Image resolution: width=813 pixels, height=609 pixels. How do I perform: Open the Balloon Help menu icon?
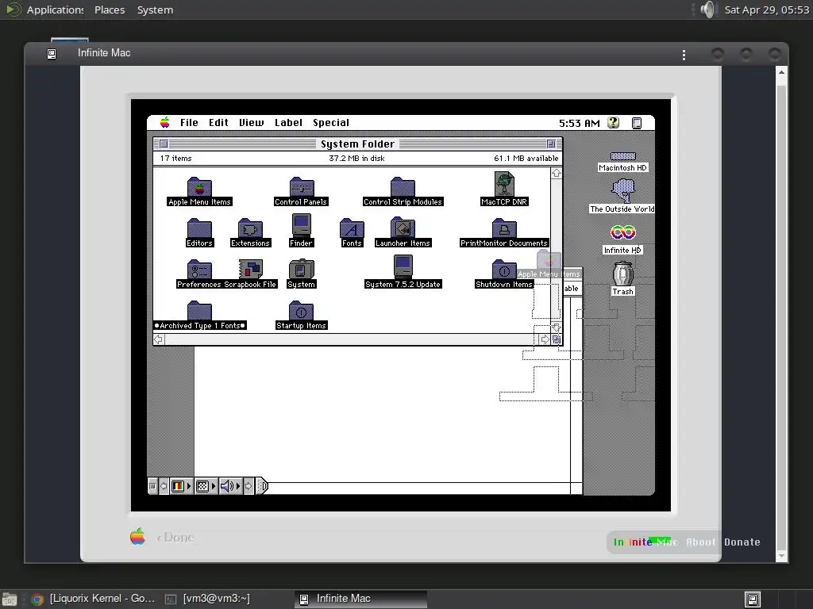[x=614, y=123]
